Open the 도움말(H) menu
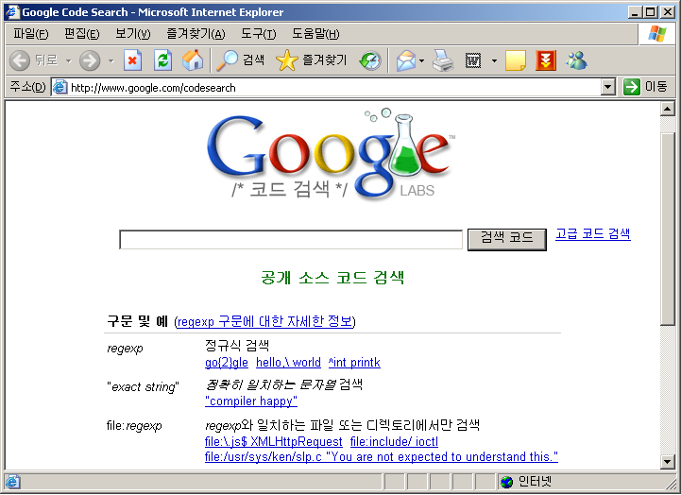The image size is (681, 495). [x=315, y=34]
